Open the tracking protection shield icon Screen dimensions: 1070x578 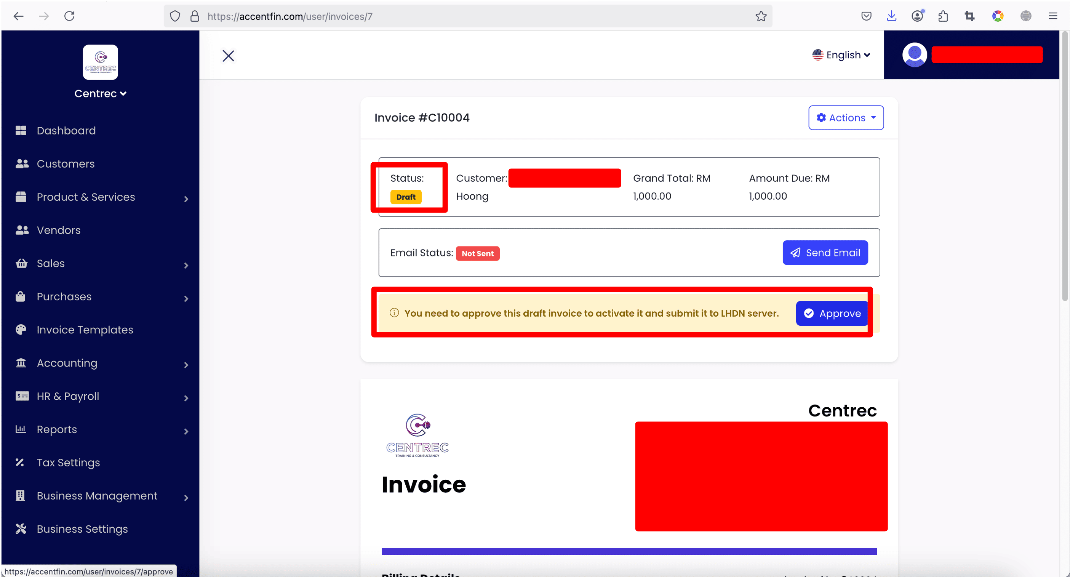[x=175, y=16]
